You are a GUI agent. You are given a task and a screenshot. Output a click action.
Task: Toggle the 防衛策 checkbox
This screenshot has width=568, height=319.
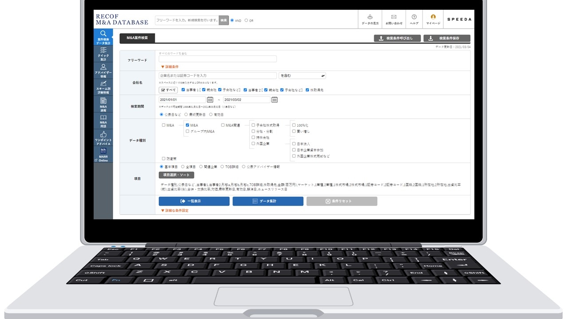164,159
